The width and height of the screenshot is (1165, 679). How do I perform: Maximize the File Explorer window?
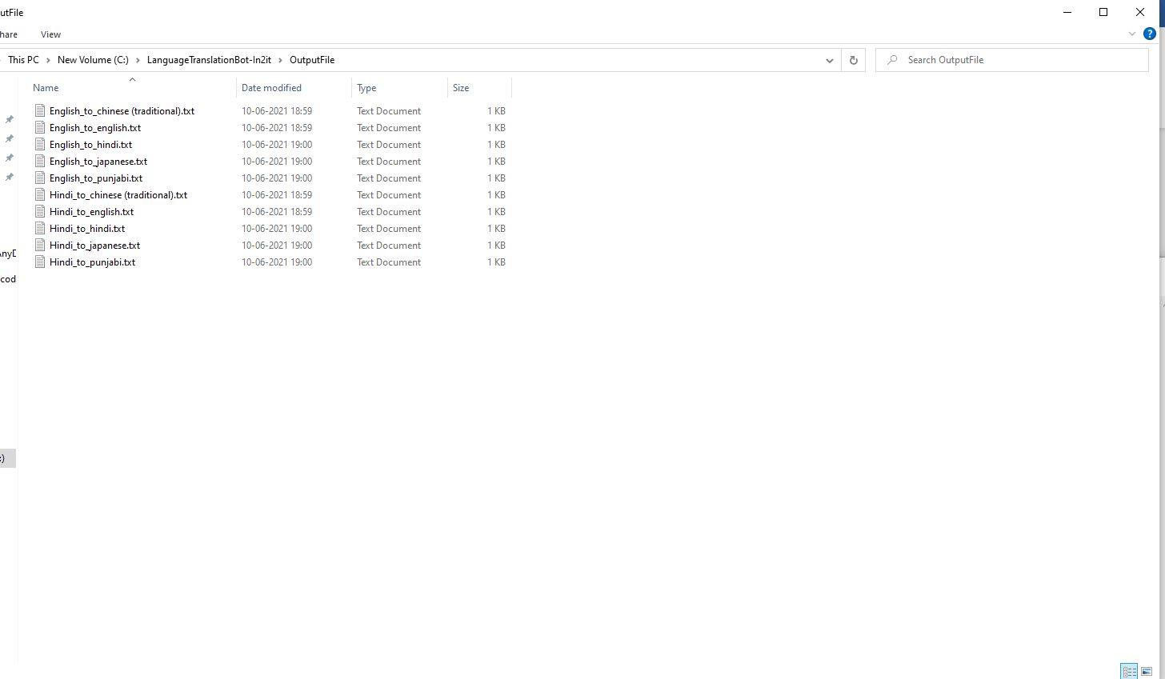pyautogui.click(x=1103, y=12)
